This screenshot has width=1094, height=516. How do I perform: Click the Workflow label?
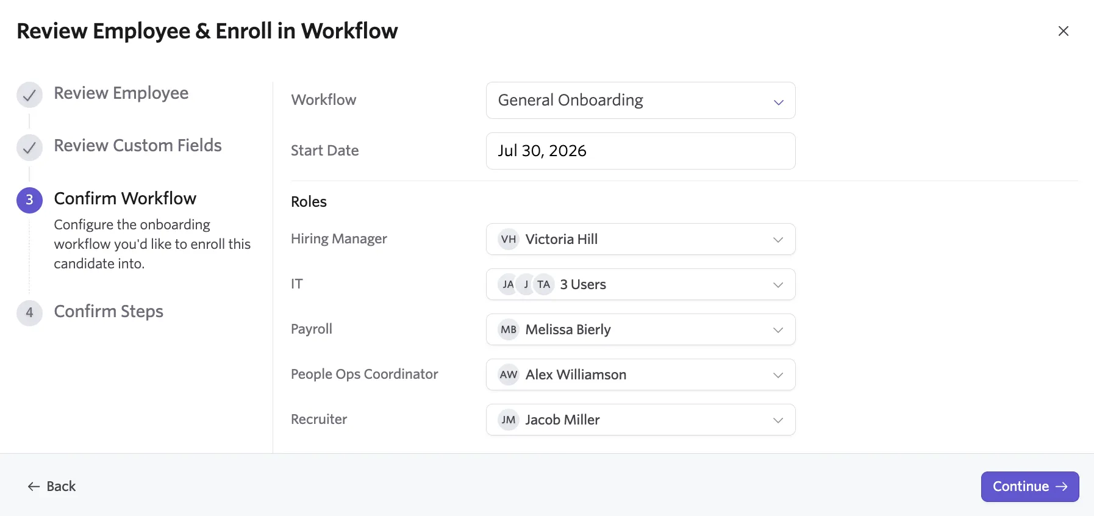click(324, 100)
